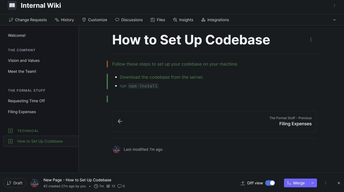The width and height of the screenshot is (344, 192).
Task: Click change request title New Page
Action: [x=77, y=180]
